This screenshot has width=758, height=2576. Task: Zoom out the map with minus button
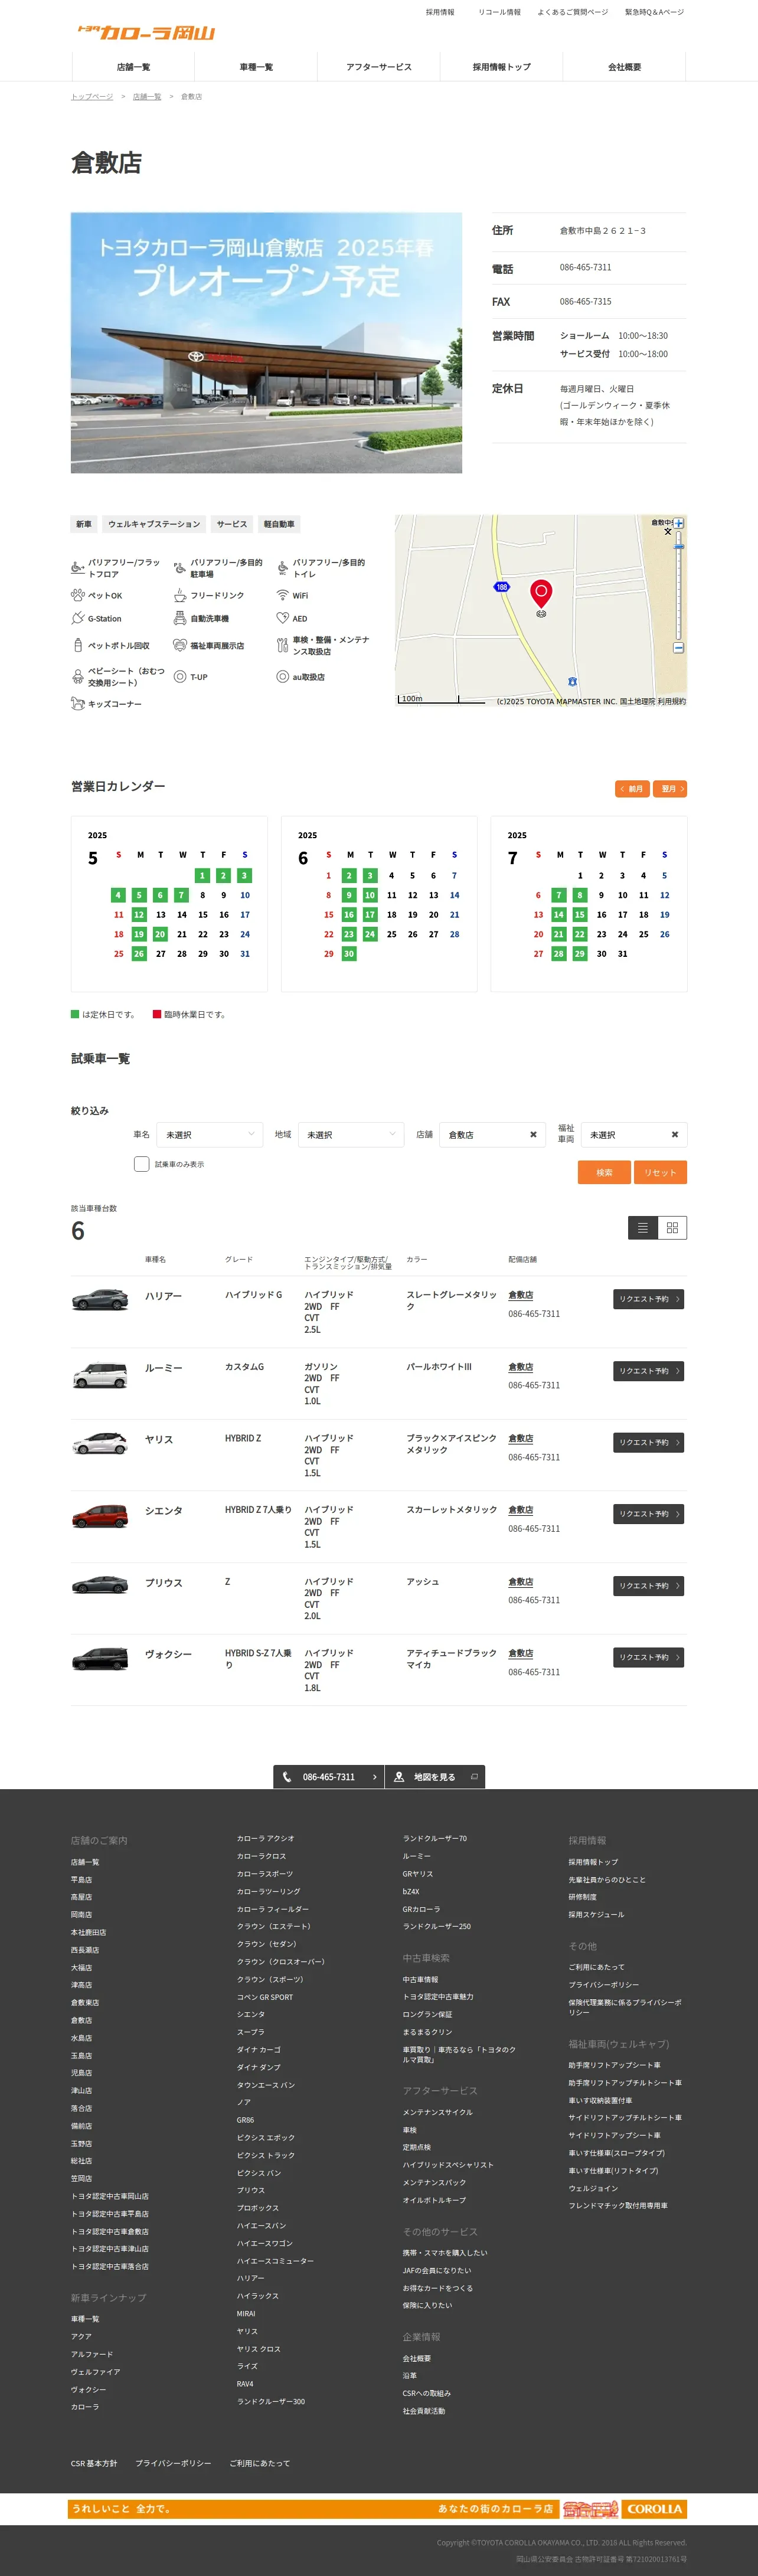coord(679,648)
